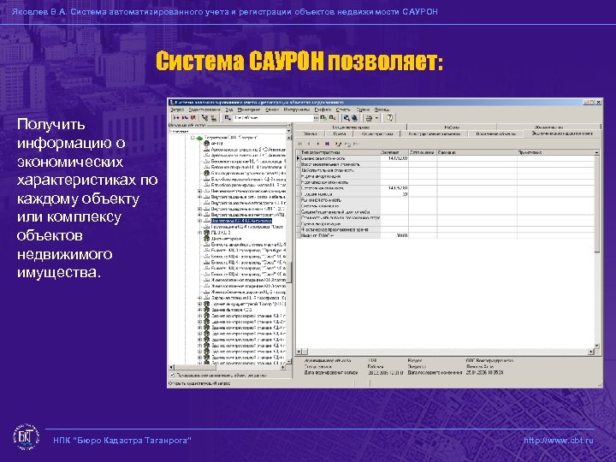The height and width of the screenshot is (462, 616).
Task: Click the ellipsis button after template field
Action: [x=316, y=117]
